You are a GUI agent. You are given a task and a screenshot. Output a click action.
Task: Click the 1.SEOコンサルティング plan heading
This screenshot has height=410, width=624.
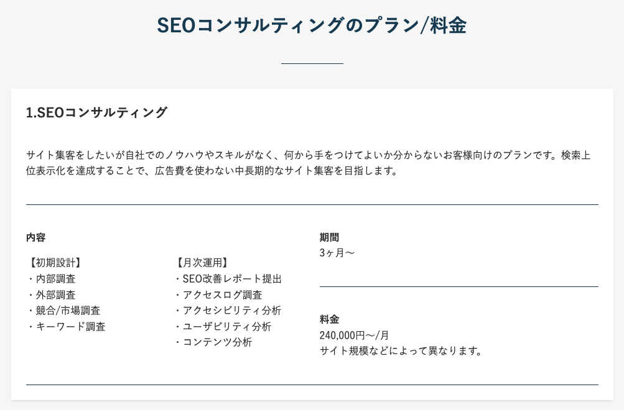click(97, 112)
